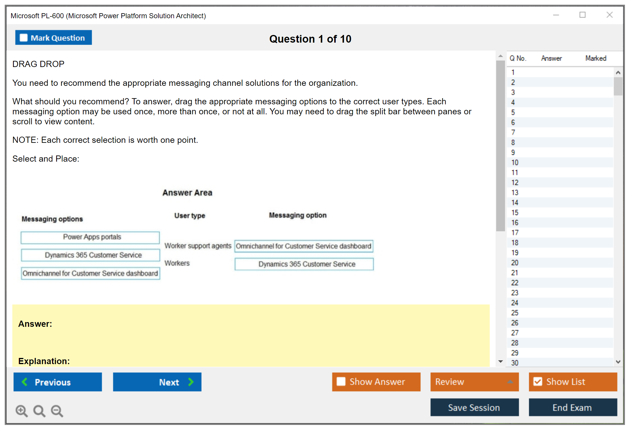Image resolution: width=632 pixels, height=432 pixels.
Task: Click the Save Session button
Action: coord(474,407)
